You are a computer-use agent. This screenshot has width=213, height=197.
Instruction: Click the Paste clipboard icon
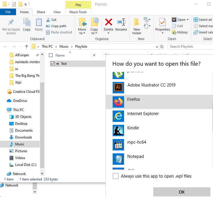(39, 22)
